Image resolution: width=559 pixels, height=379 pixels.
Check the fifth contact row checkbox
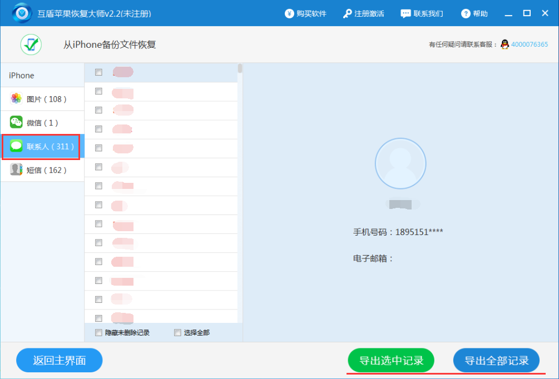click(x=99, y=148)
